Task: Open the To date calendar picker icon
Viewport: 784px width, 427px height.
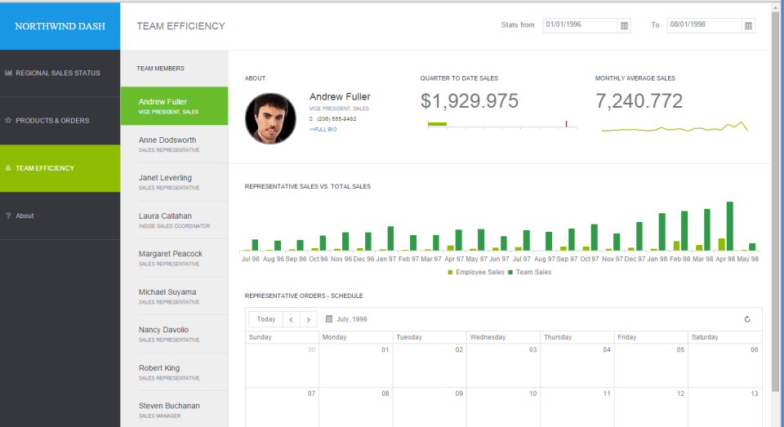Action: coord(748,26)
